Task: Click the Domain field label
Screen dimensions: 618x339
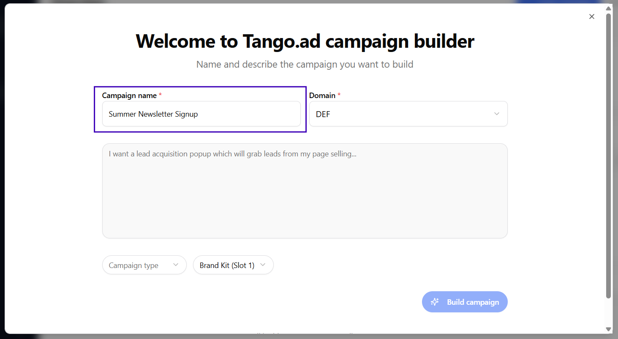Action: [322, 96]
